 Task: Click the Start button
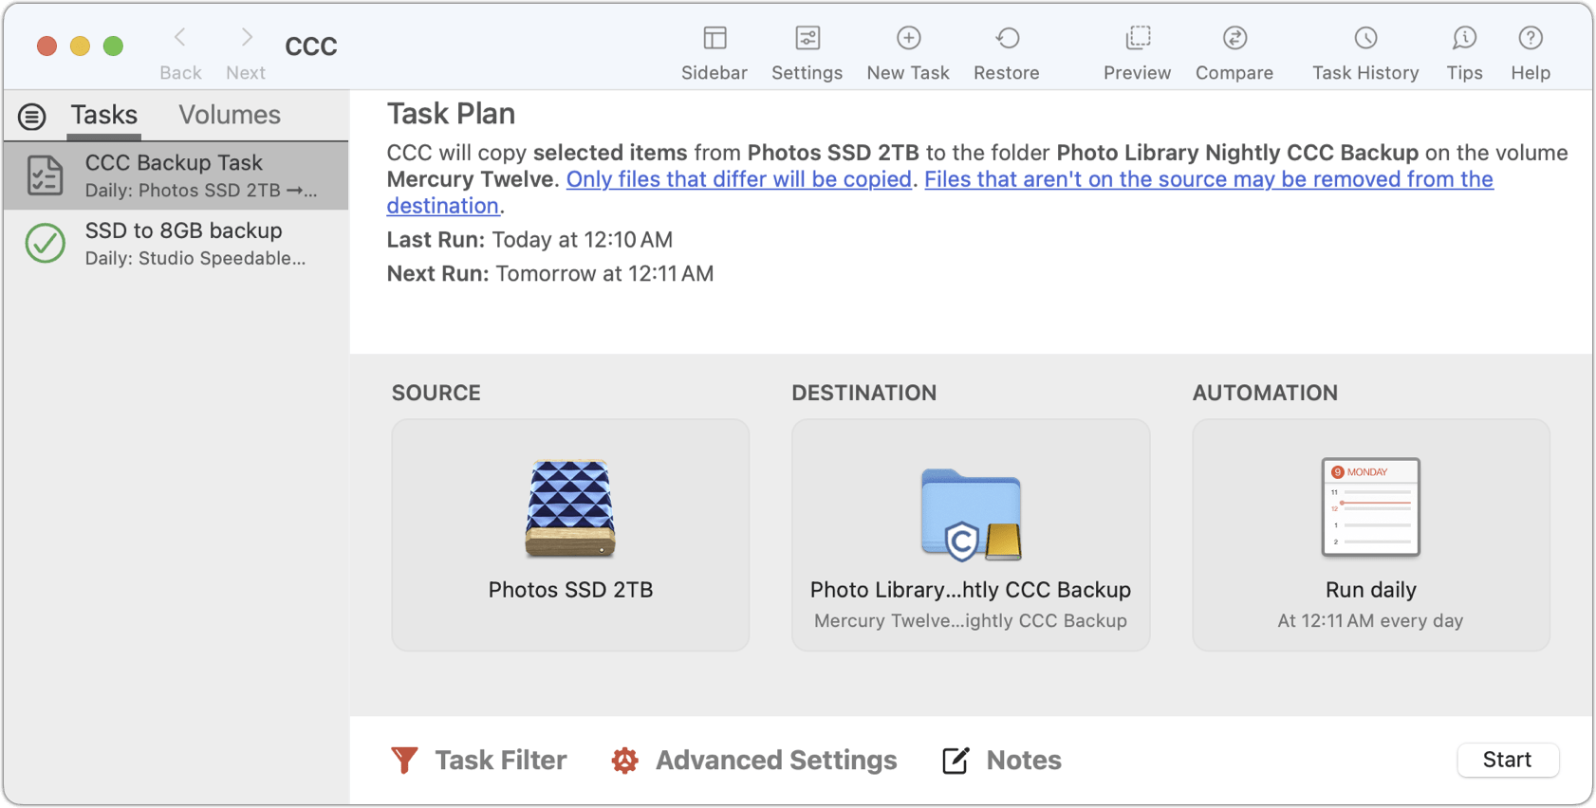tap(1508, 760)
